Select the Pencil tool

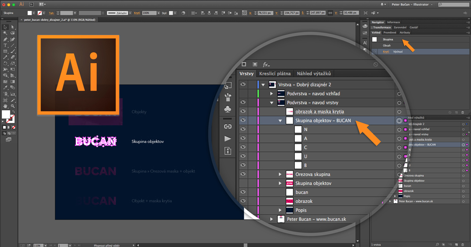click(5, 57)
